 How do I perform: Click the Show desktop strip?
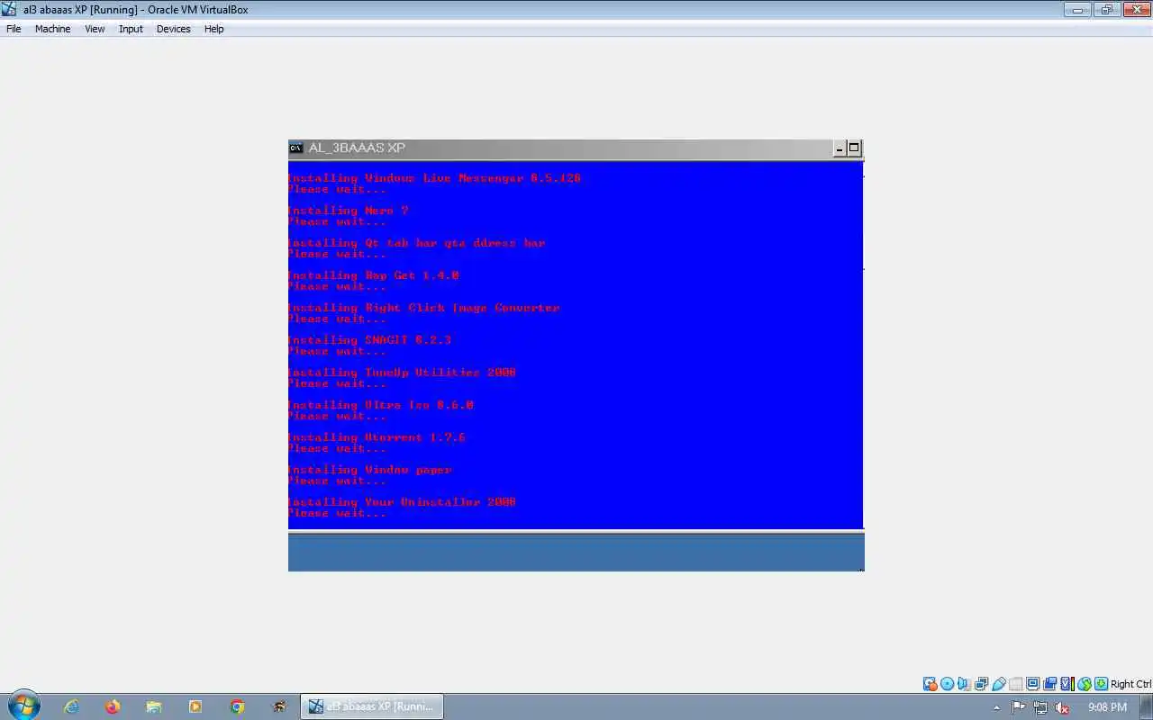[1147, 706]
